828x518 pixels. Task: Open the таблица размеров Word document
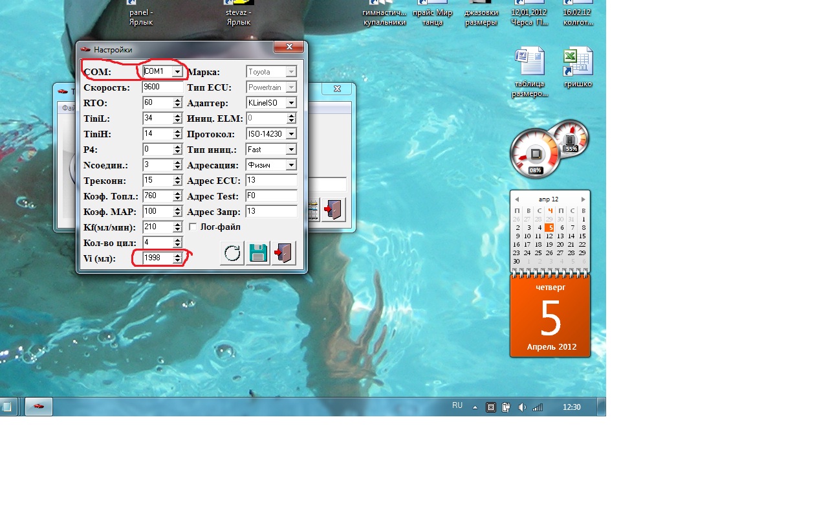pyautogui.click(x=529, y=71)
